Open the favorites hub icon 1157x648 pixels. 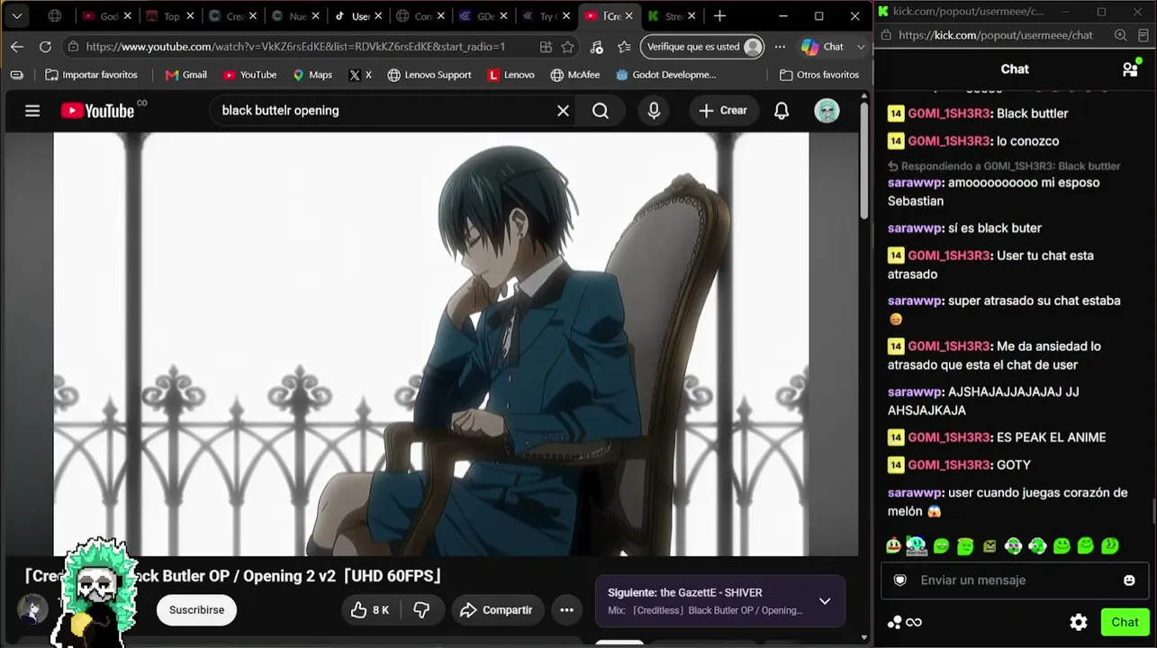(624, 47)
